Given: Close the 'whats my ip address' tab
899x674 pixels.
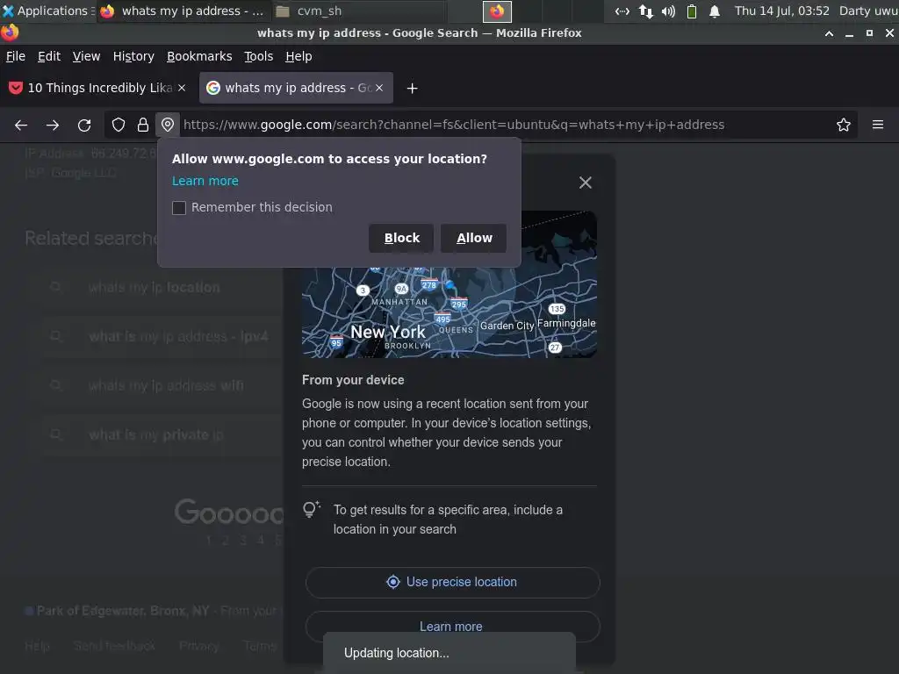Looking at the screenshot, I should [379, 88].
